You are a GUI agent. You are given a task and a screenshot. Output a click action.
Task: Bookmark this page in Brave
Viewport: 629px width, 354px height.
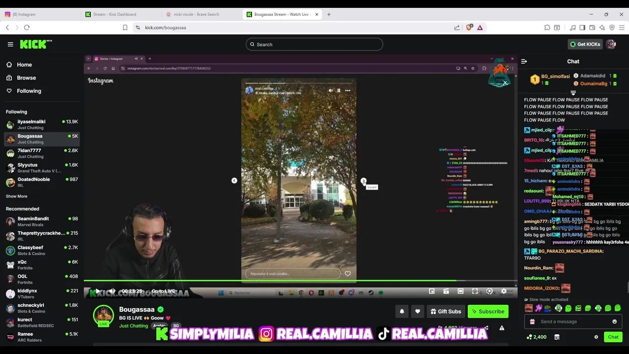125,28
